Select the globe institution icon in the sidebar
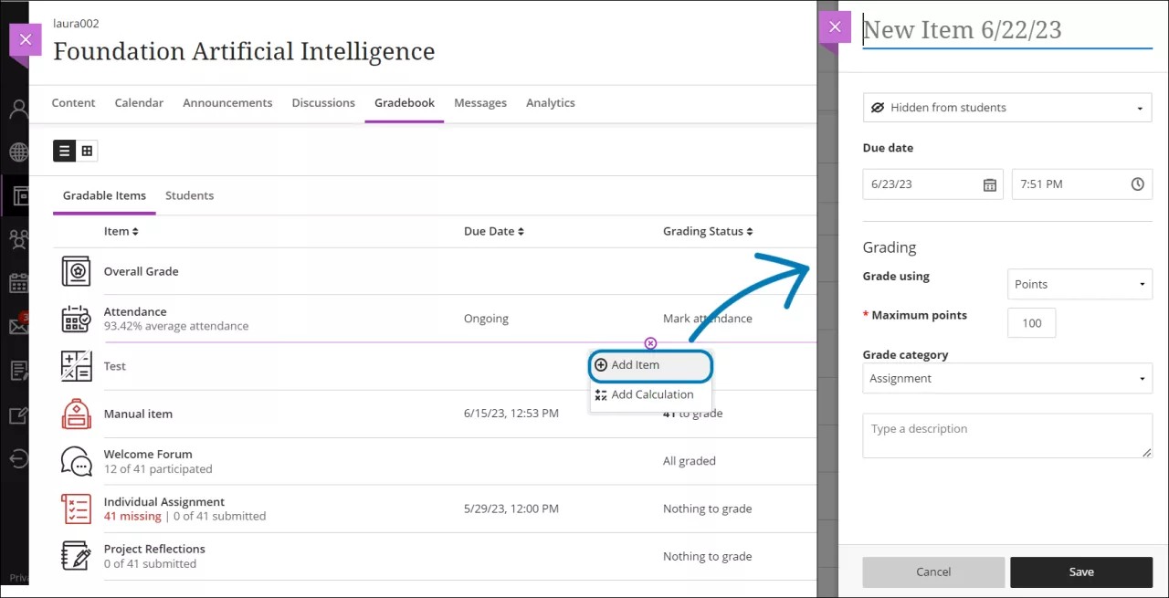 18,152
